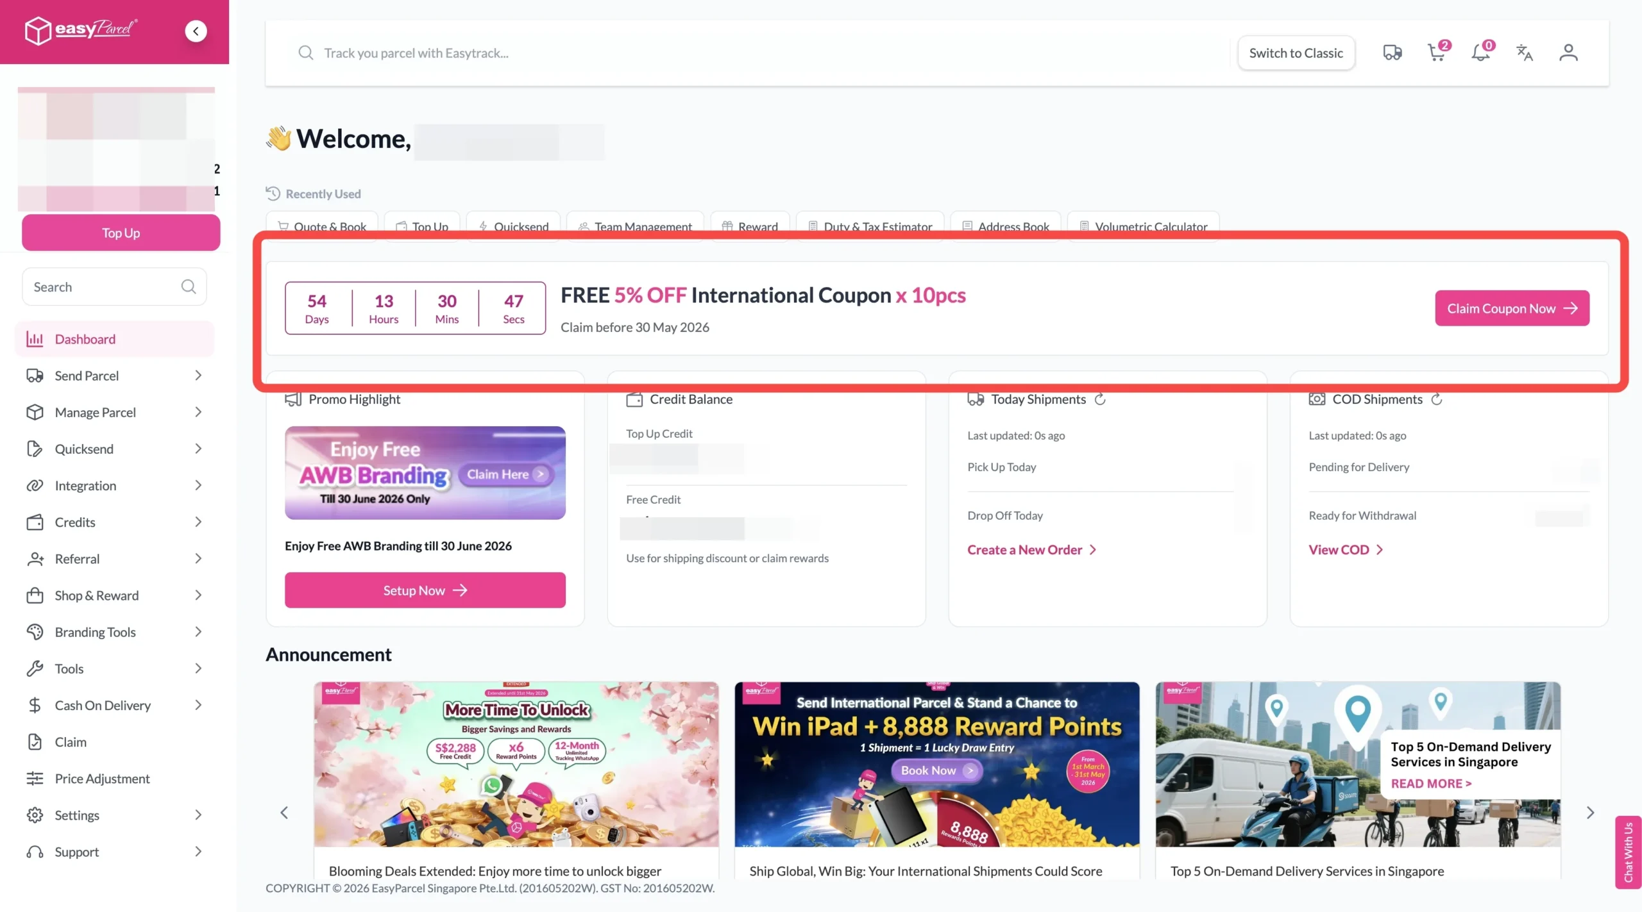Open the AWB Branding promo banner
Viewport: 1642px width, 912px height.
(x=425, y=473)
